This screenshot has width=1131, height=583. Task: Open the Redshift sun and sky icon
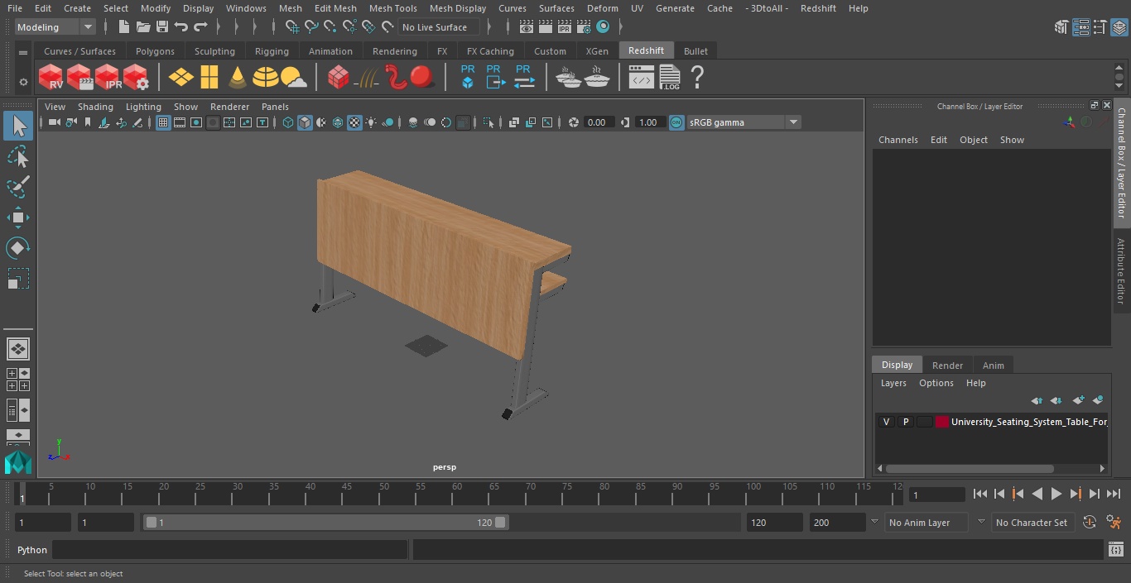click(x=293, y=78)
